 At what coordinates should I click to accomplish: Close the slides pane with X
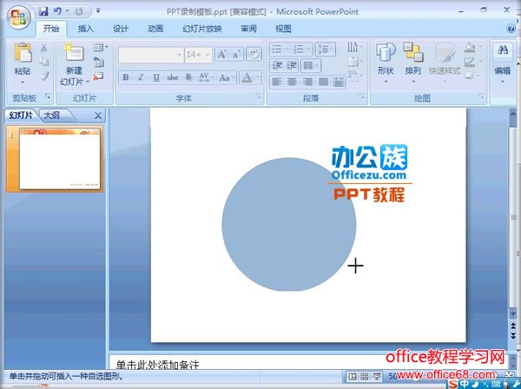click(x=97, y=115)
